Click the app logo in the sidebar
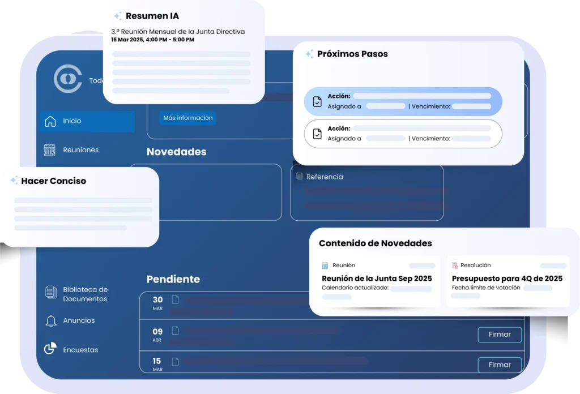580x394 pixels. pyautogui.click(x=68, y=79)
